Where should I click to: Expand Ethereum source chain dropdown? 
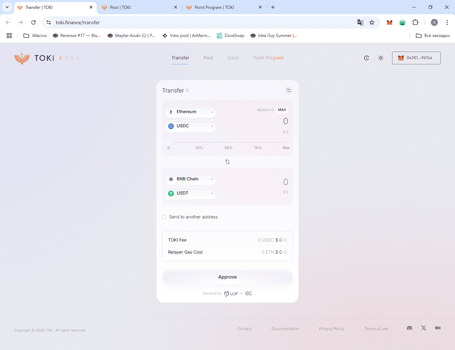[x=191, y=112]
